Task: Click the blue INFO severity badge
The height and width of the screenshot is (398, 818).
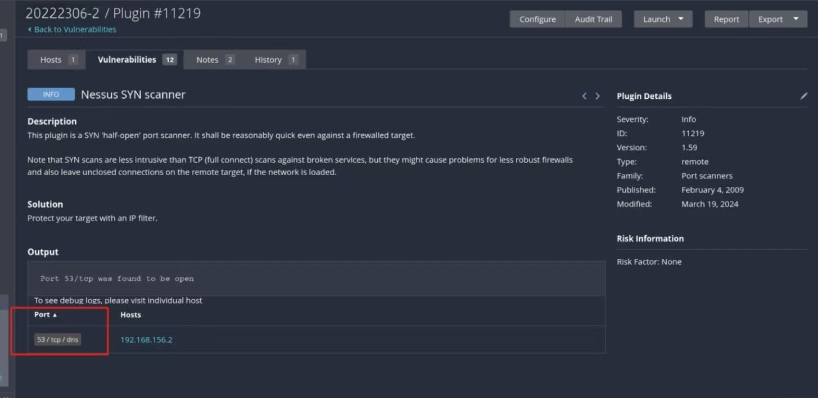Action: tap(51, 94)
